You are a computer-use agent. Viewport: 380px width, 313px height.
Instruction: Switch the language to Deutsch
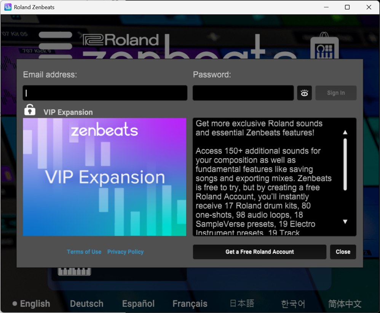[x=86, y=303]
